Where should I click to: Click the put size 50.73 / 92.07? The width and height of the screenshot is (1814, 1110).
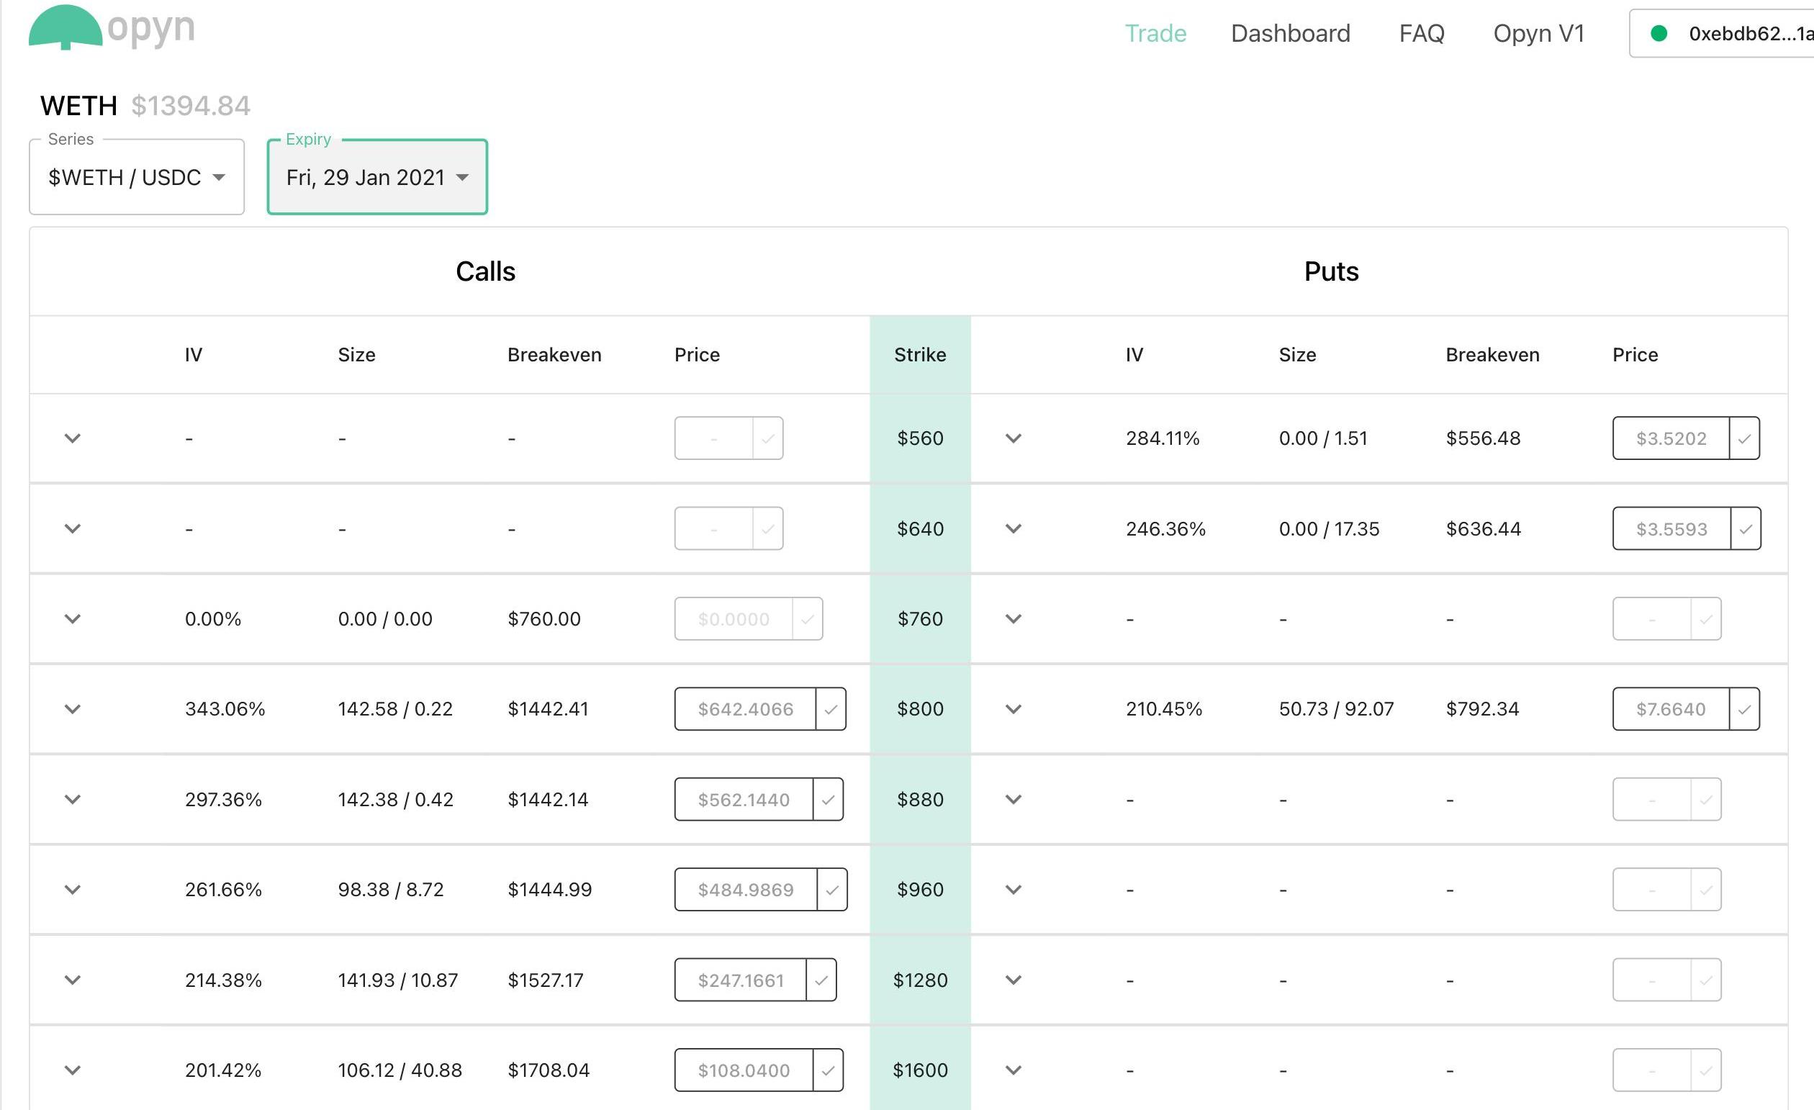[1336, 709]
